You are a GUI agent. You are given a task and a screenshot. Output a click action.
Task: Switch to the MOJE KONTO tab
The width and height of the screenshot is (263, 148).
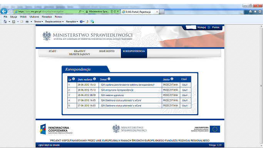pyautogui.click(x=107, y=51)
